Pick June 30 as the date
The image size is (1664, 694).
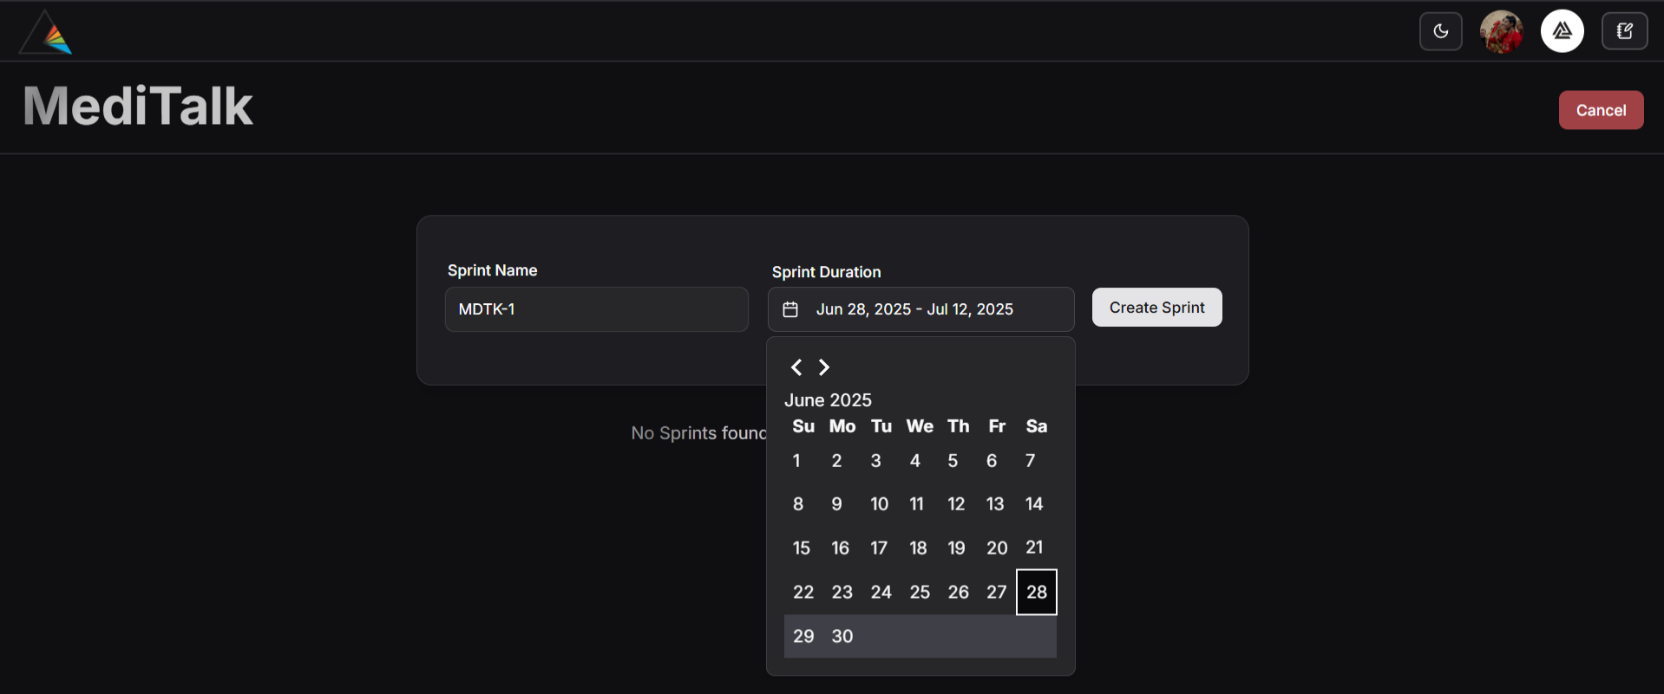coord(842,636)
